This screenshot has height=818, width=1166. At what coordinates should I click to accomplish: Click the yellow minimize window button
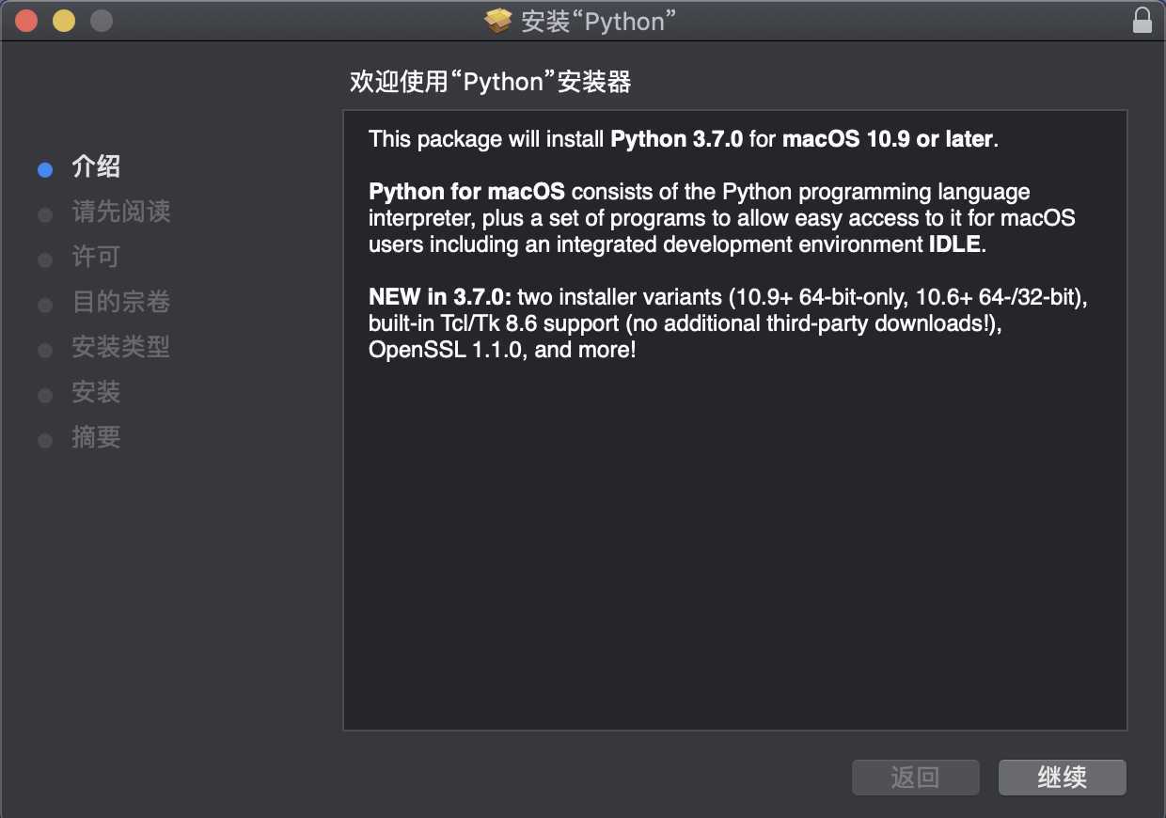(63, 21)
